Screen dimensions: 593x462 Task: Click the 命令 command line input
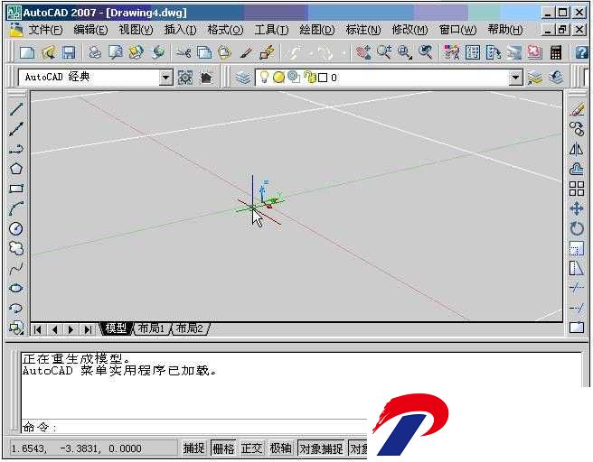tap(193, 427)
